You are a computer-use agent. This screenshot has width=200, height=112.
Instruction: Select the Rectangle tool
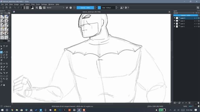(x=7, y=52)
